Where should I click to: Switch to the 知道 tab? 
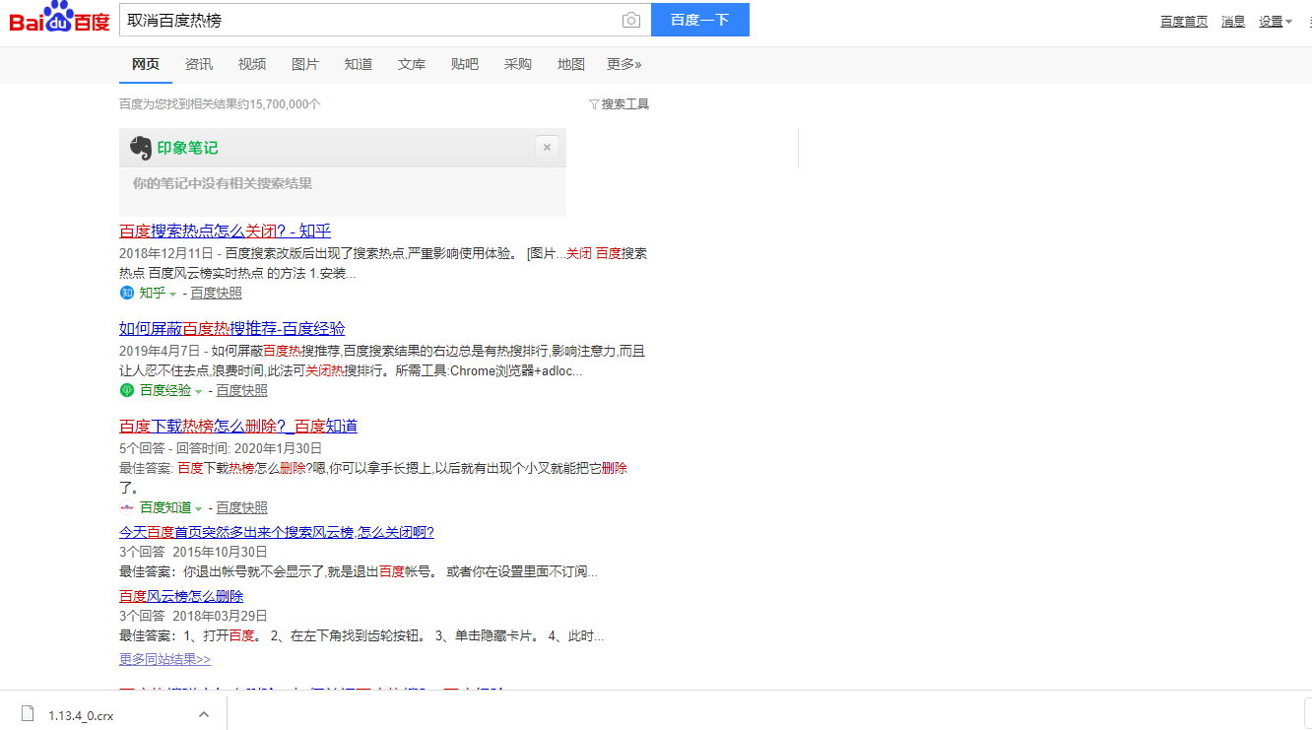coord(359,64)
